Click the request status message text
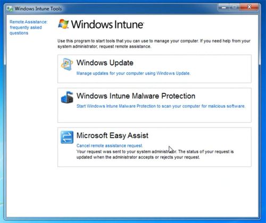This screenshot has width=266, height=223. pyautogui.click(x=155, y=155)
